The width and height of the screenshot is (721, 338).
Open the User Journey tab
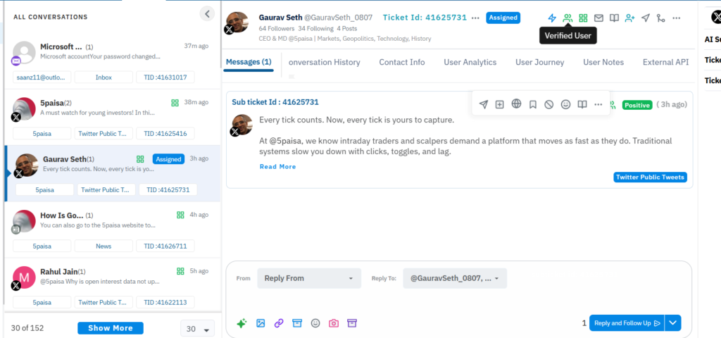(x=539, y=62)
